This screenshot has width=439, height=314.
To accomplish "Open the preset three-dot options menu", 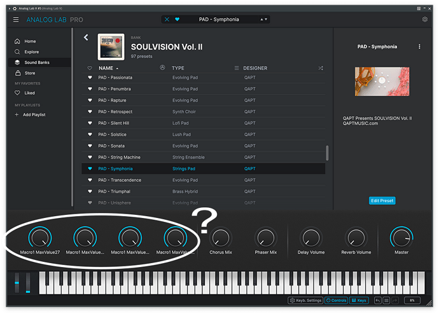I will [x=419, y=46].
